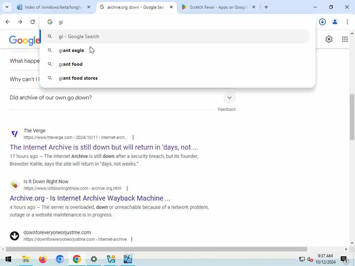
Task: Open the Google apps grid
Action: [x=345, y=39]
